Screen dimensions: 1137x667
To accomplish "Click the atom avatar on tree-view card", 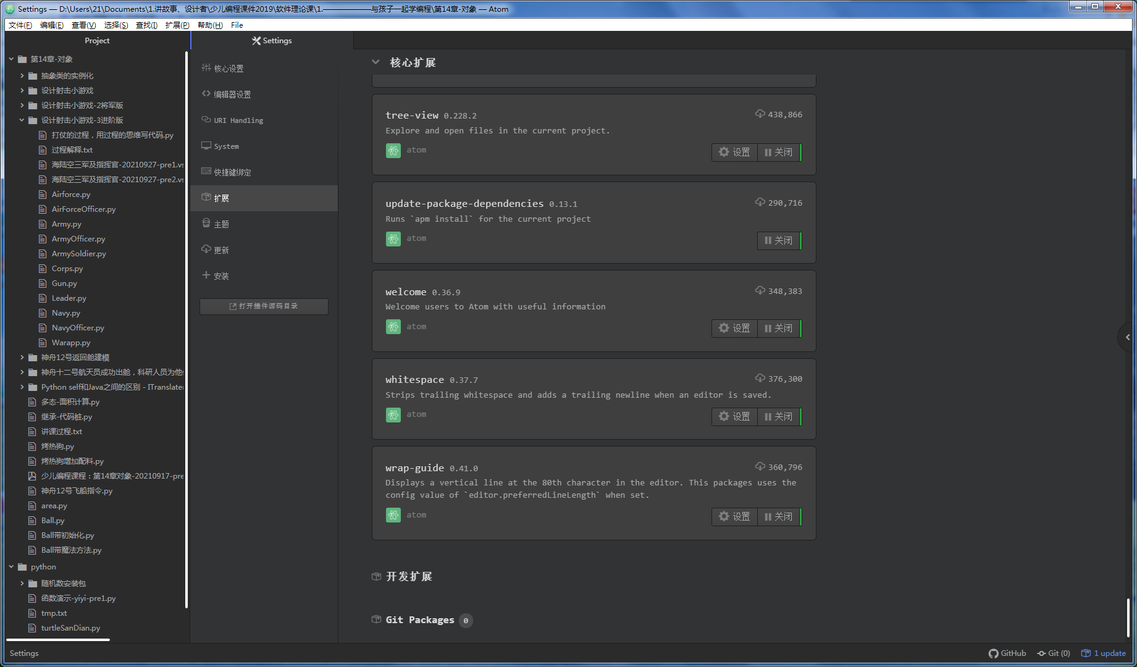I will 393,151.
